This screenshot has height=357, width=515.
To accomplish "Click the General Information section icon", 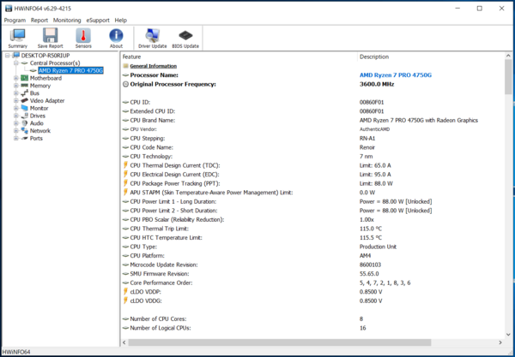I will coord(126,65).
